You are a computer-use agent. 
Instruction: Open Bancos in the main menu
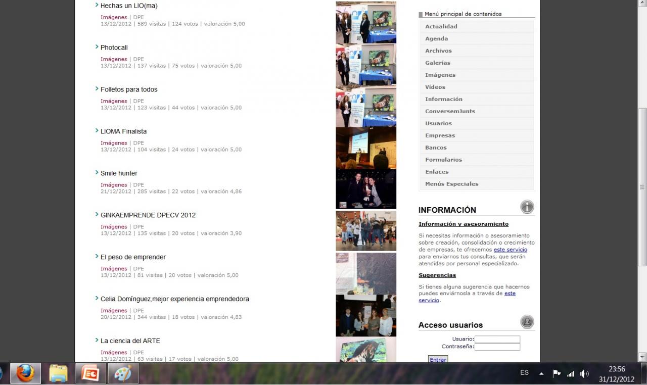477,148
